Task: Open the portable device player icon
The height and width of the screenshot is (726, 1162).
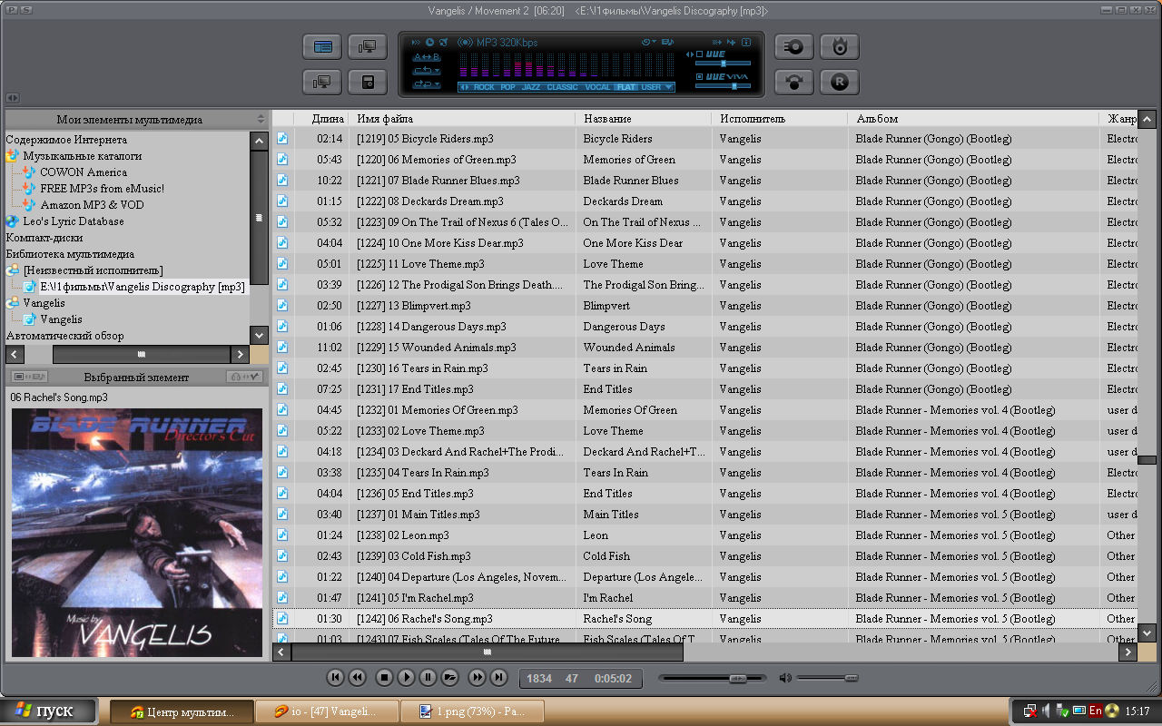Action: pos(368,82)
